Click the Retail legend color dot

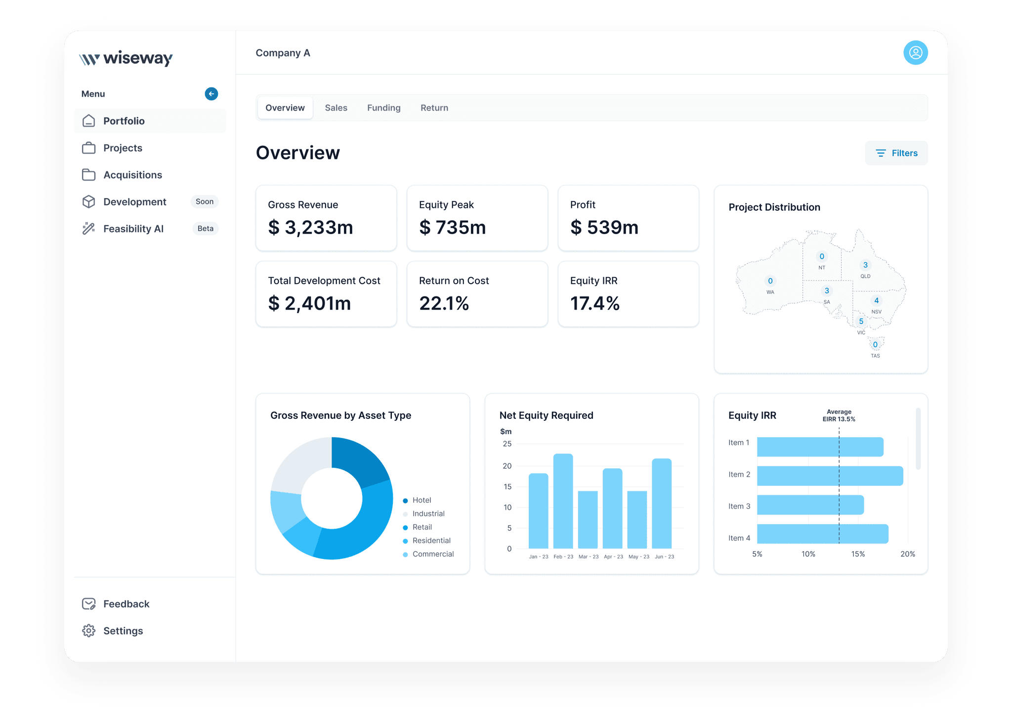[x=405, y=527]
